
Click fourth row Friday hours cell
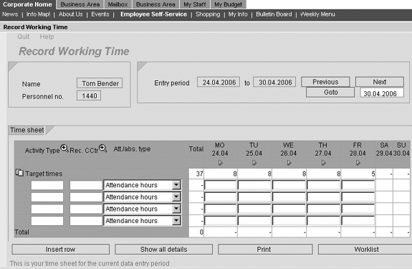[358, 221]
